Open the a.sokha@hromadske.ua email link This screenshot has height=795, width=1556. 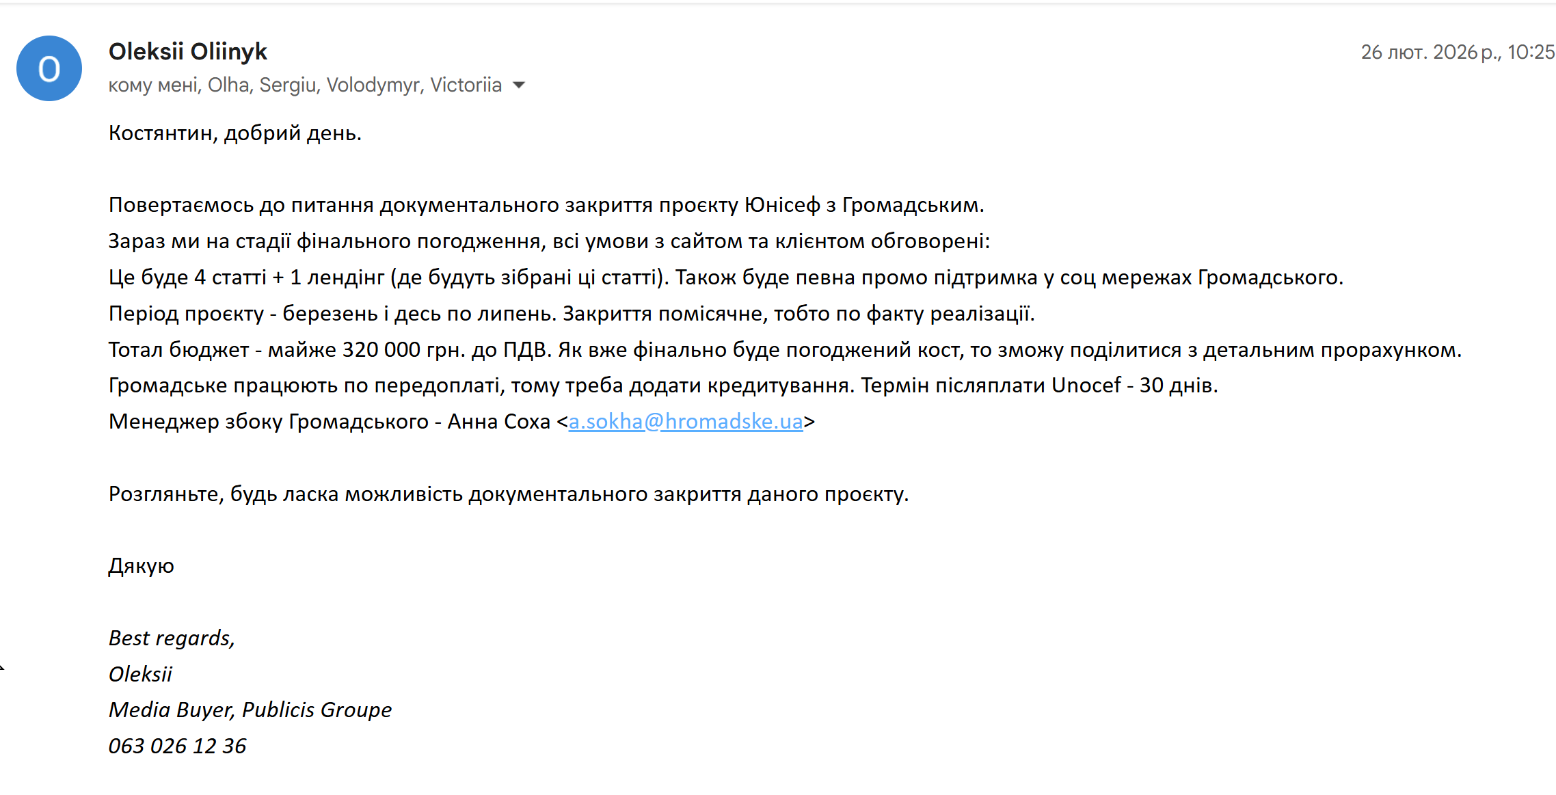685,421
